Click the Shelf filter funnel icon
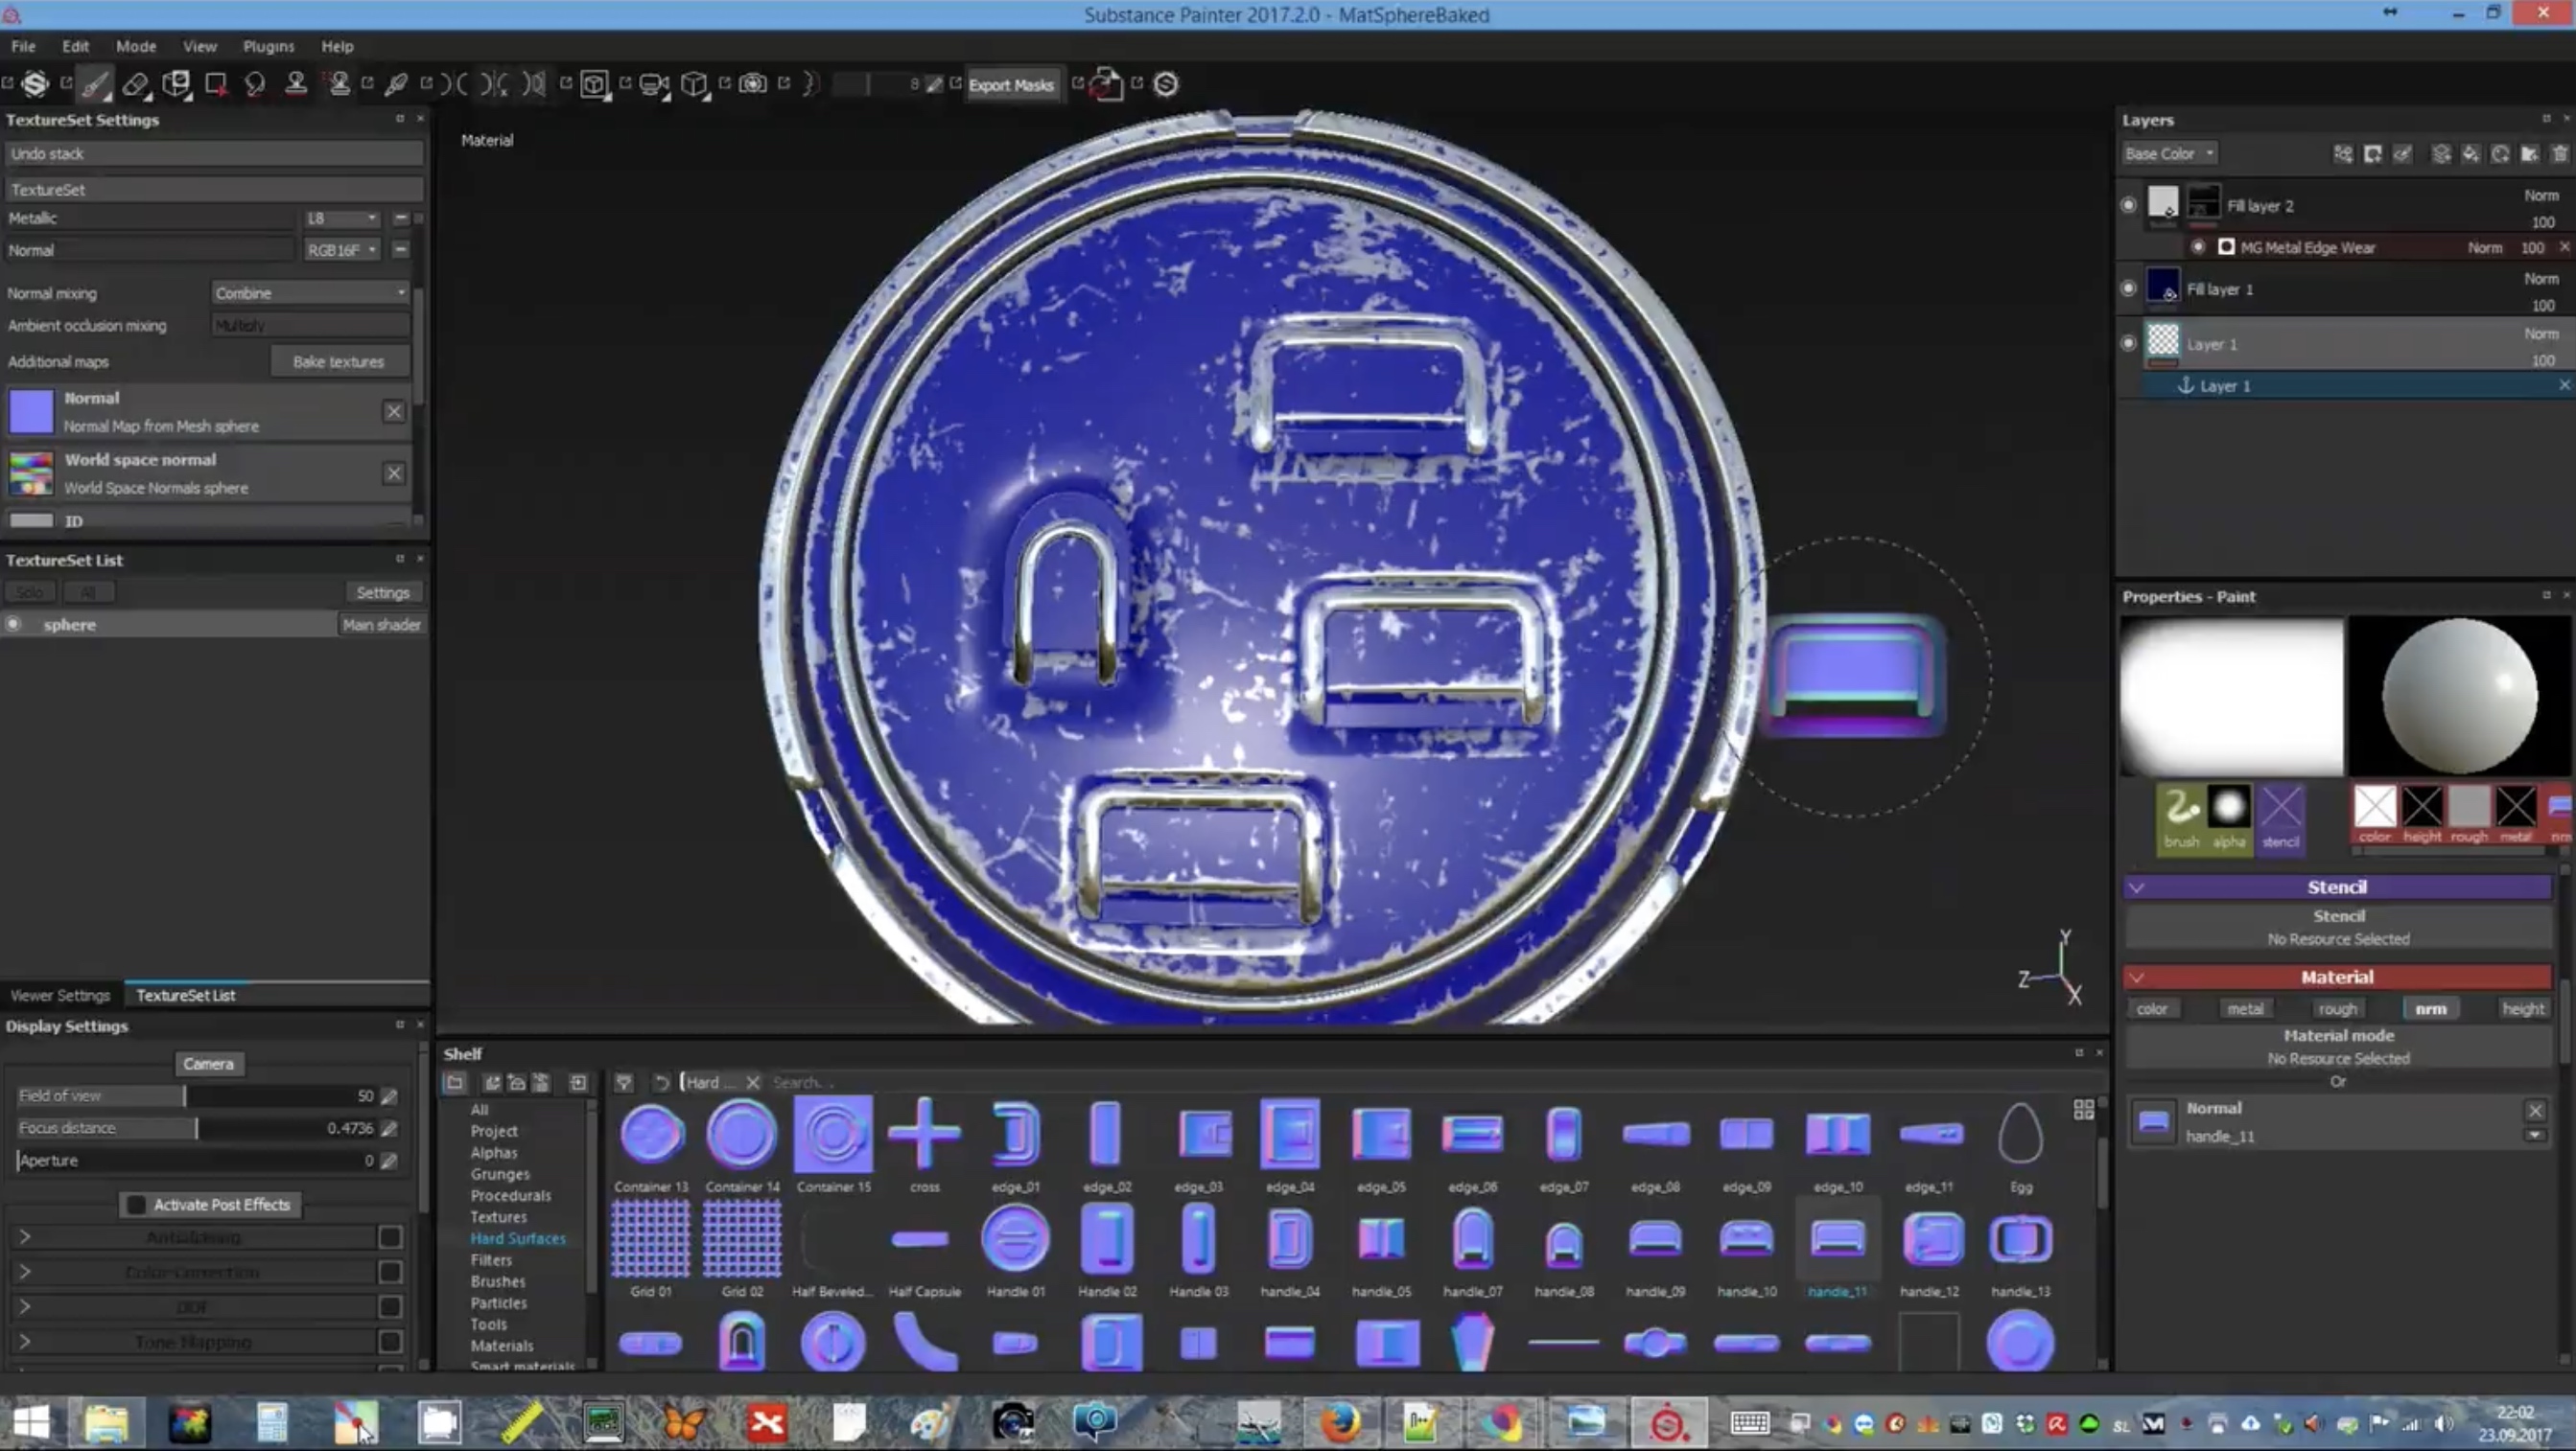Screen dimensions: 2576x1451 624,1082
